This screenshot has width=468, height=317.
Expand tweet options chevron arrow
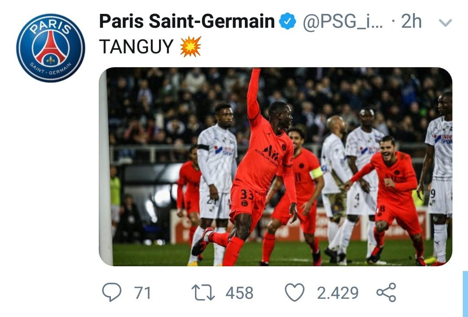point(445,23)
